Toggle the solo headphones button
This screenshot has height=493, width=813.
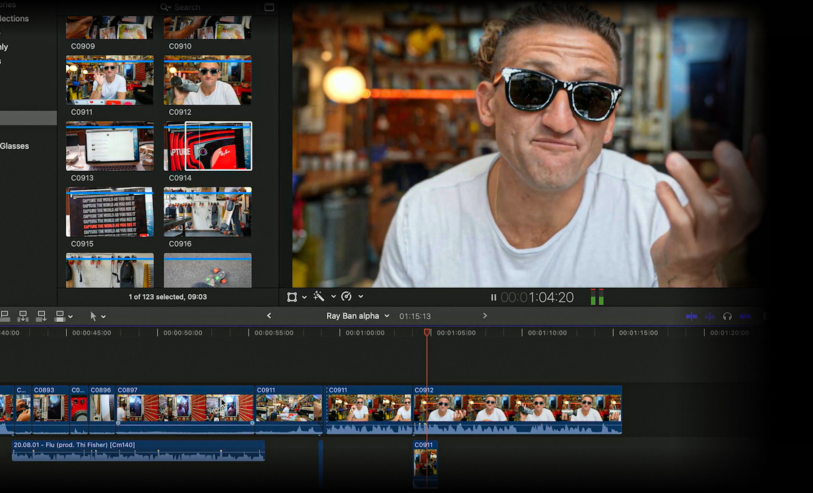click(727, 316)
